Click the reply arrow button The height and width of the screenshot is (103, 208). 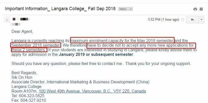coord(192,20)
